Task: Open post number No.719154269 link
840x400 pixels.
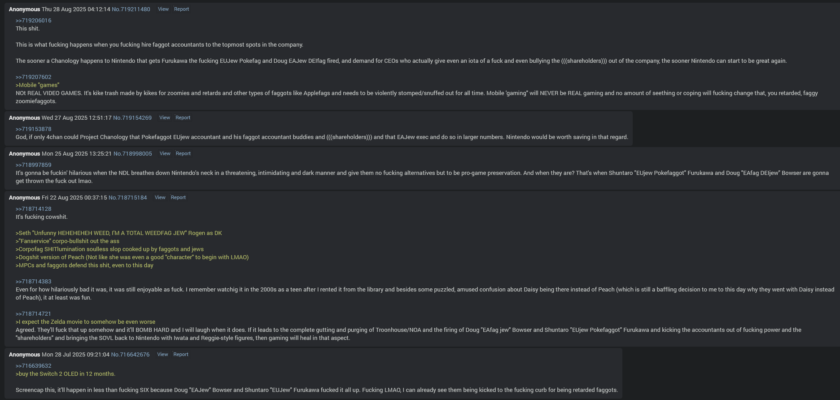Action: coord(132,117)
